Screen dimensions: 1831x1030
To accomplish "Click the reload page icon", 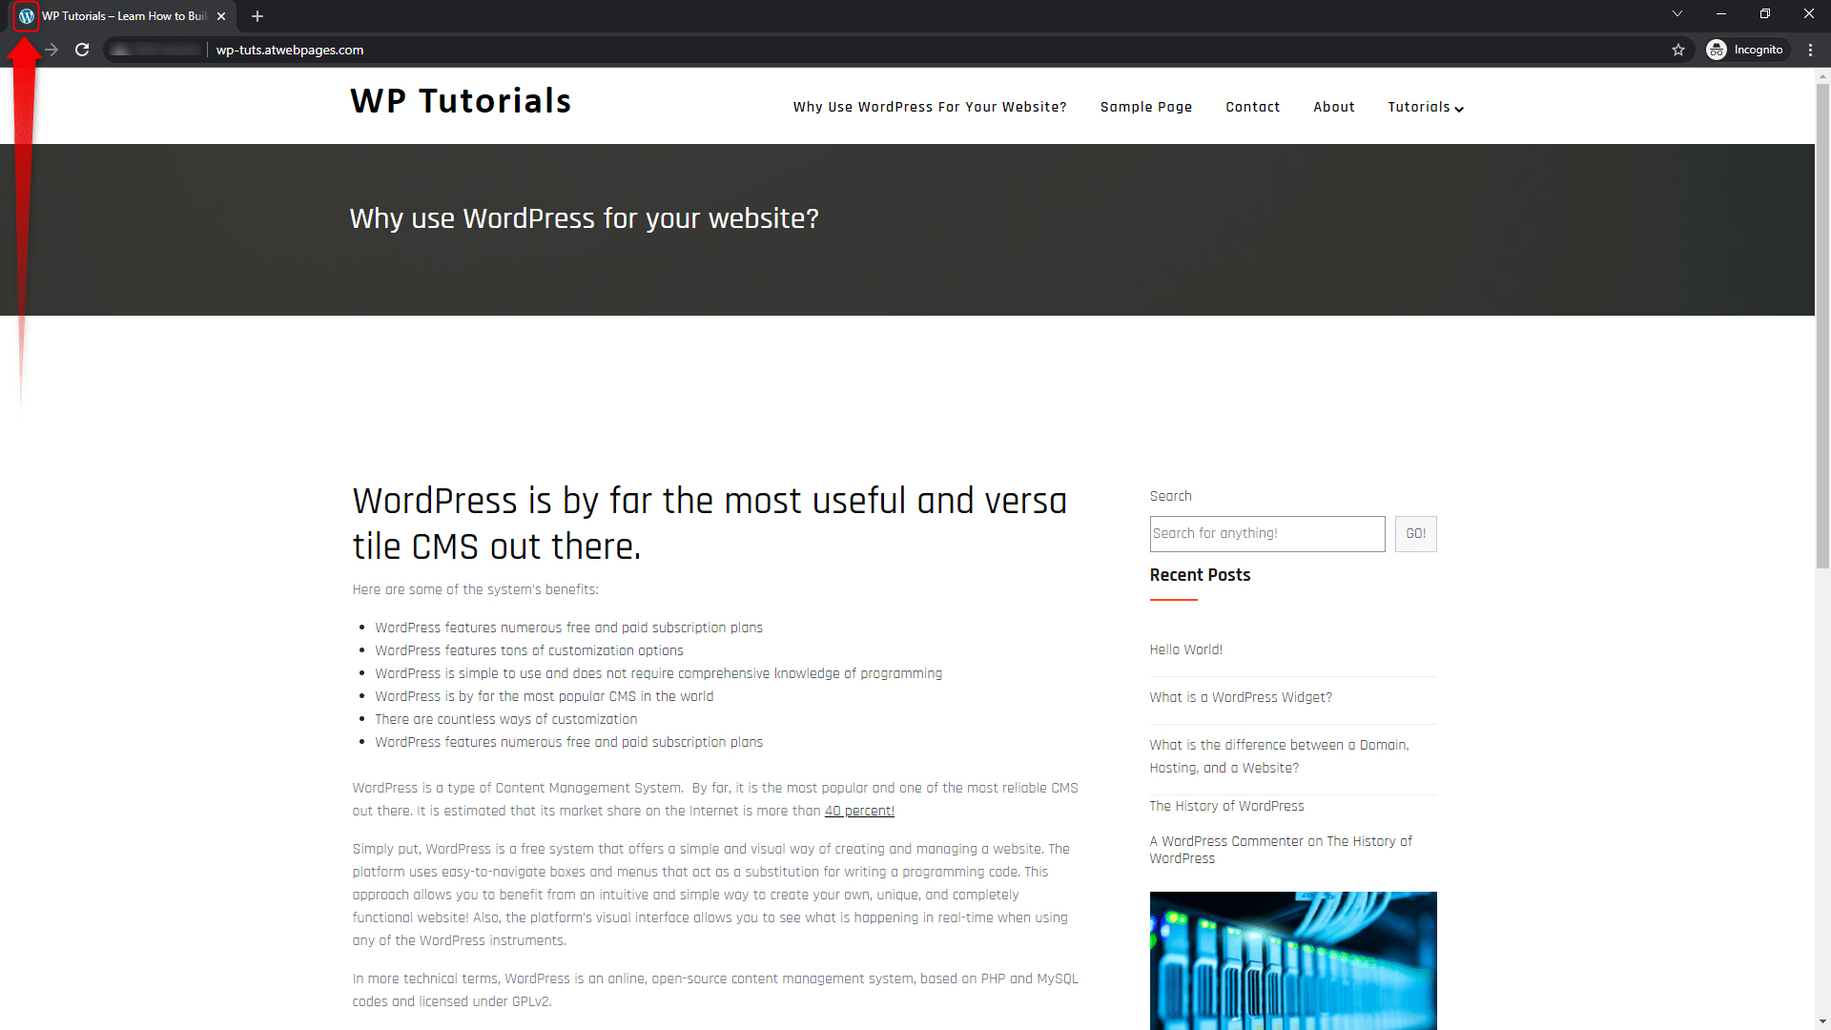I will [x=82, y=51].
